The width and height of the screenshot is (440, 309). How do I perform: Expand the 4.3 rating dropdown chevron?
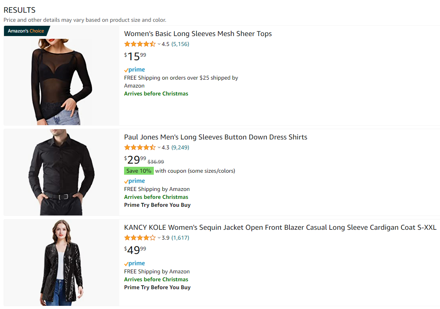[159, 147]
